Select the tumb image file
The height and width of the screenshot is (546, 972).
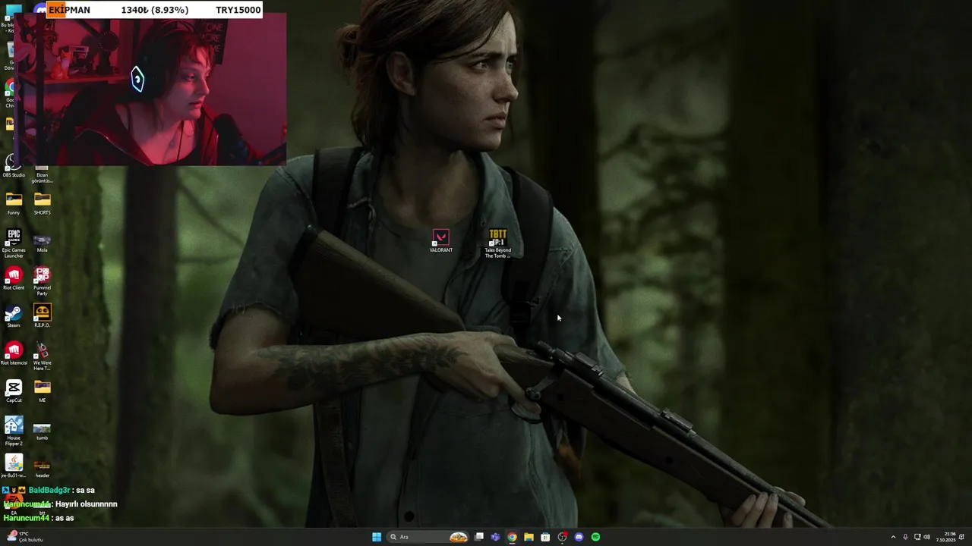42,431
